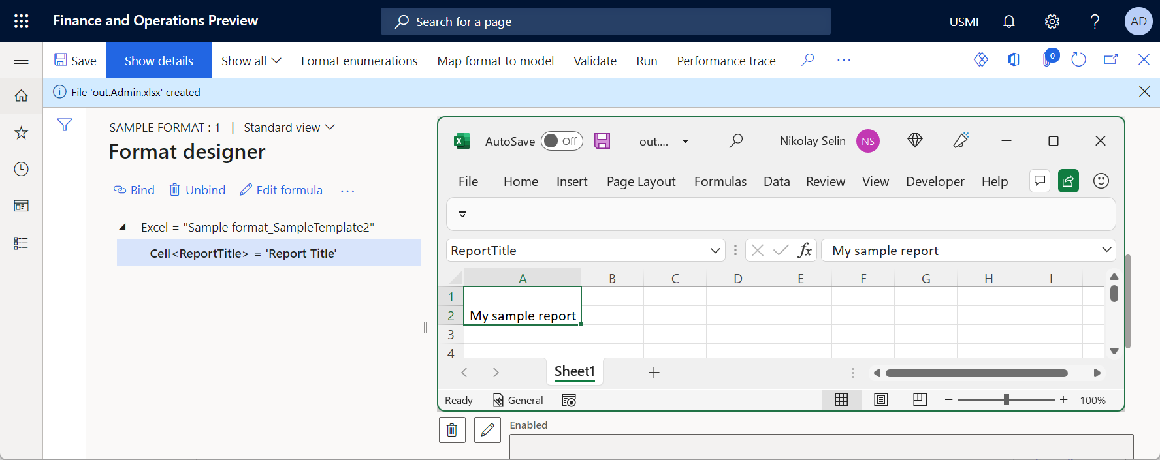Viewport: 1160px width, 460px height.
Task: Toggle AutoSave switch off/on
Action: pyautogui.click(x=562, y=141)
